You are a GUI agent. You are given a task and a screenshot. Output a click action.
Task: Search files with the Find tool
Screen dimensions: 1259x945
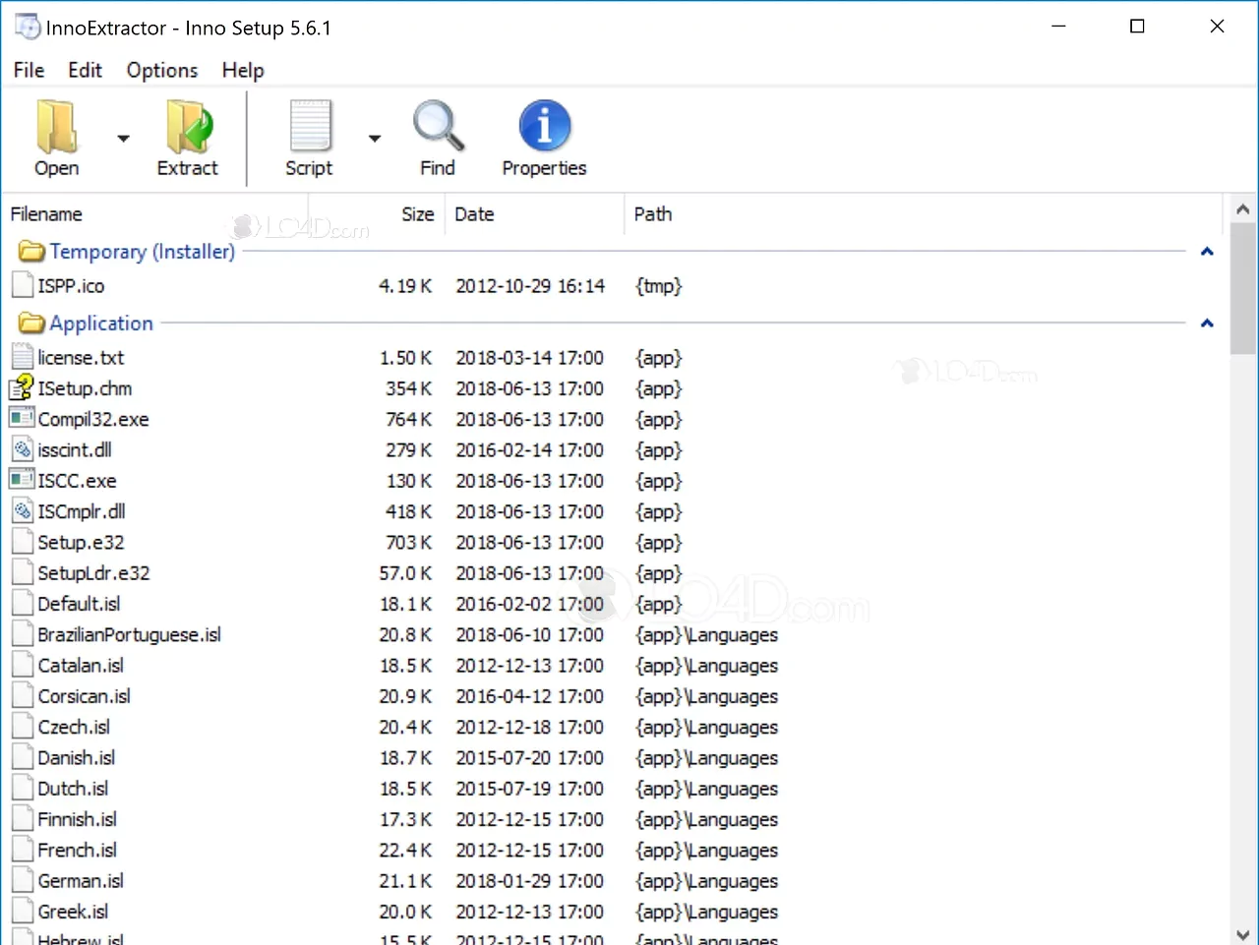tap(438, 138)
